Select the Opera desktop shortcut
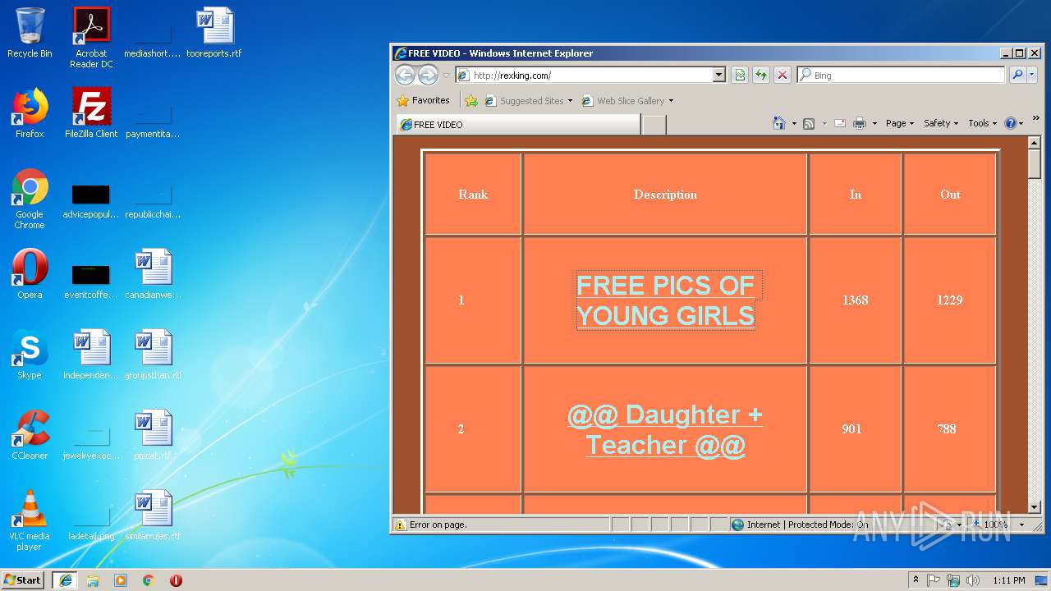Screen dimensions: 1051x591 pos(30,274)
